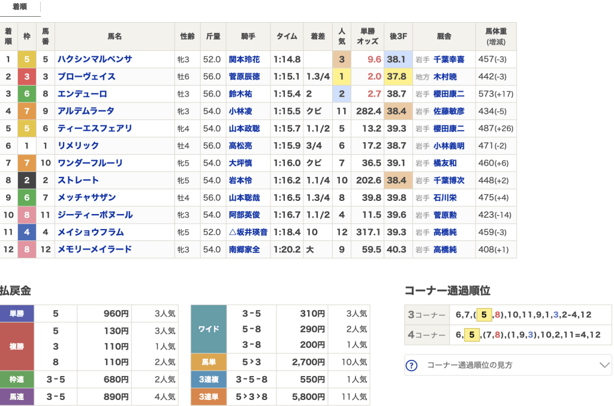Open trainer page for 千葉幸喜
The height and width of the screenshot is (406, 614).
click(x=449, y=59)
